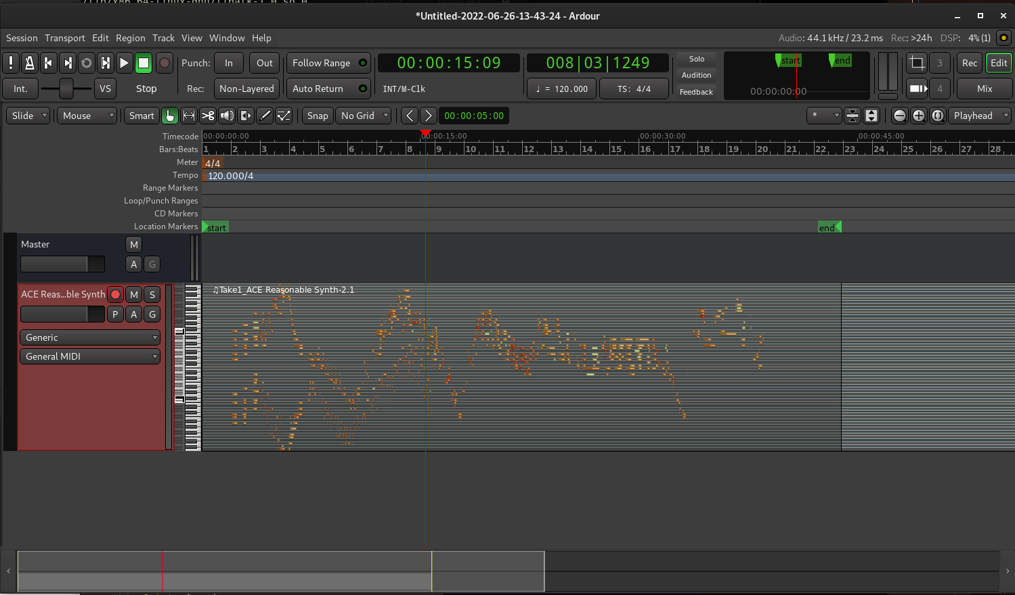Switch to the Mix window button
Image resolution: width=1015 pixels, height=595 pixels.
[985, 89]
